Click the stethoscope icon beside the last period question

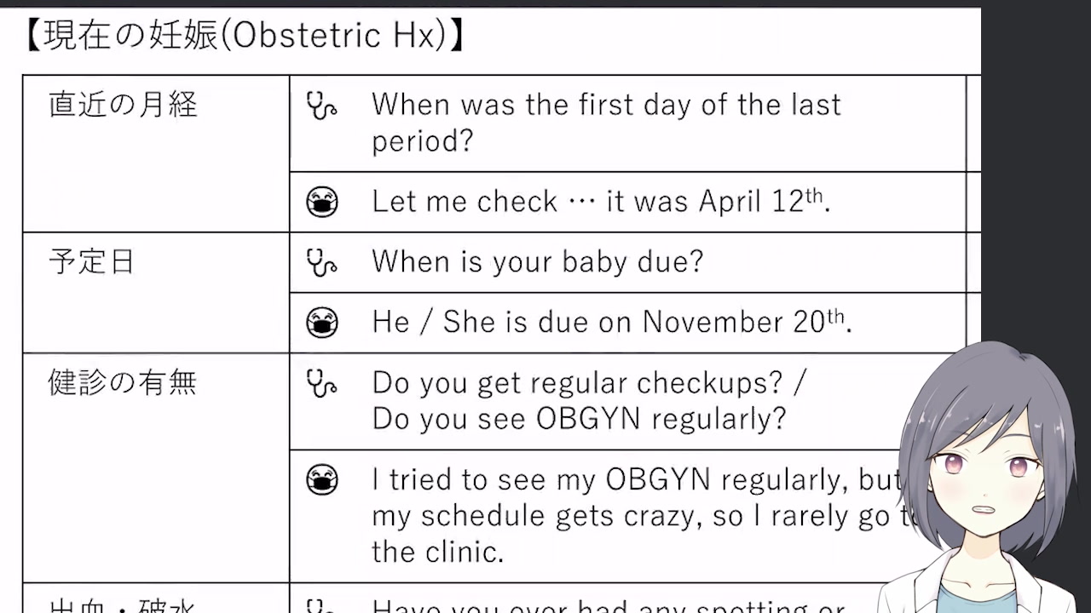(321, 106)
